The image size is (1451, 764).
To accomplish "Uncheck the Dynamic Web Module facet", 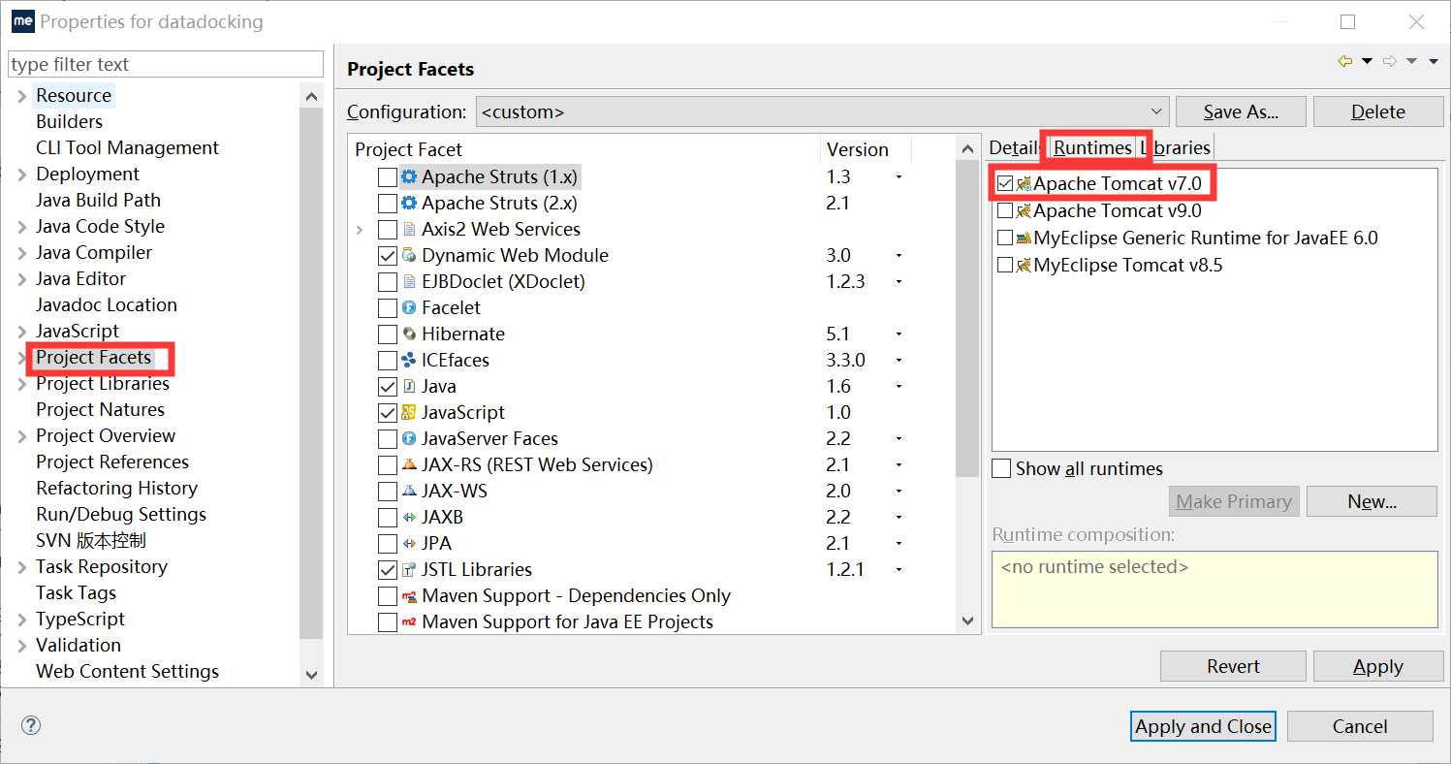I will click(388, 256).
